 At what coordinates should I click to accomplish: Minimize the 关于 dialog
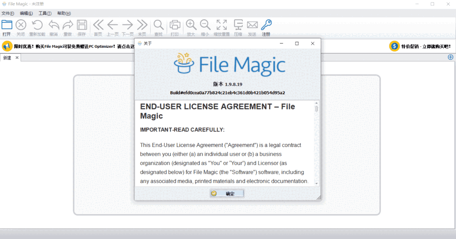coord(281,43)
